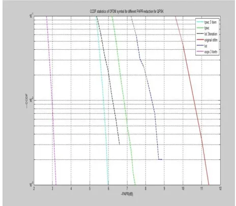Click the PAPR(dB) x-axis label
236x206 pixels.
pos(127,194)
